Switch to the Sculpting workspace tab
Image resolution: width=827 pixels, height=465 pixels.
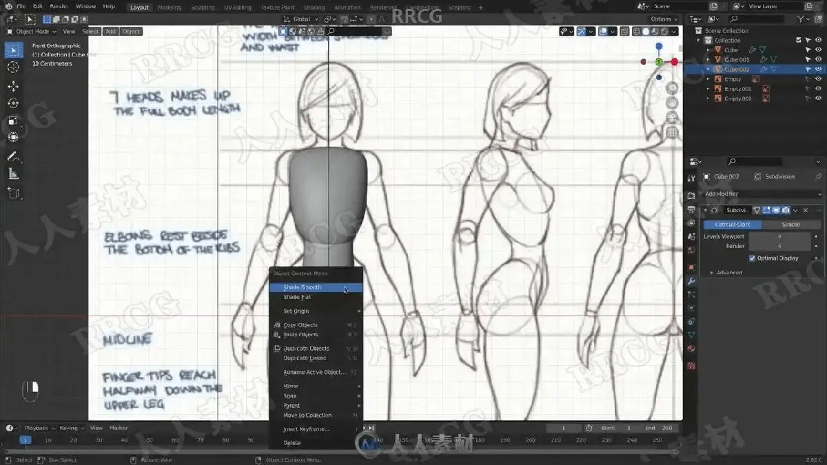[x=203, y=8]
